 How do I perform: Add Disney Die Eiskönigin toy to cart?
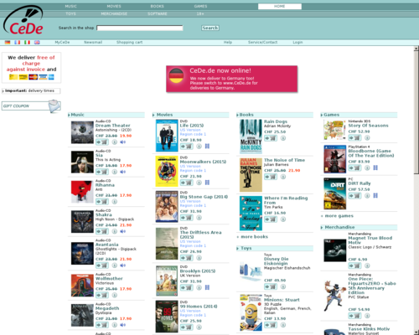pyautogui.click(x=271, y=286)
